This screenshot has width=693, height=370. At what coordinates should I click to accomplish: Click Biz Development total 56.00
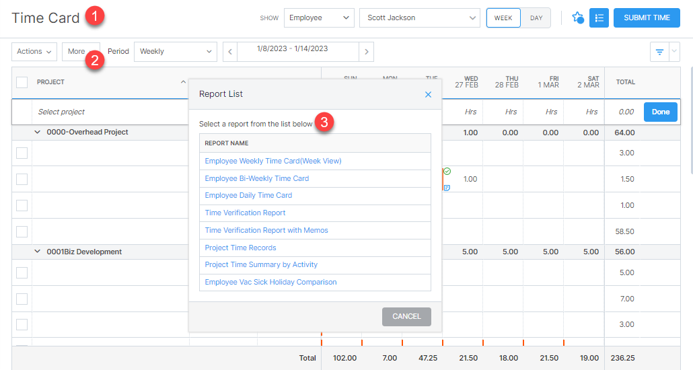(624, 252)
